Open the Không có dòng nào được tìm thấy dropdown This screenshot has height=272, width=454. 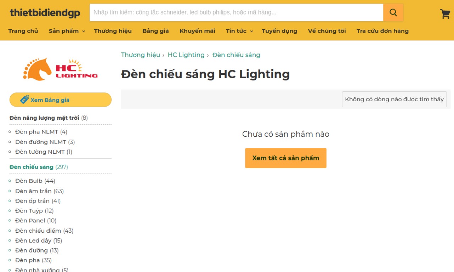click(394, 99)
